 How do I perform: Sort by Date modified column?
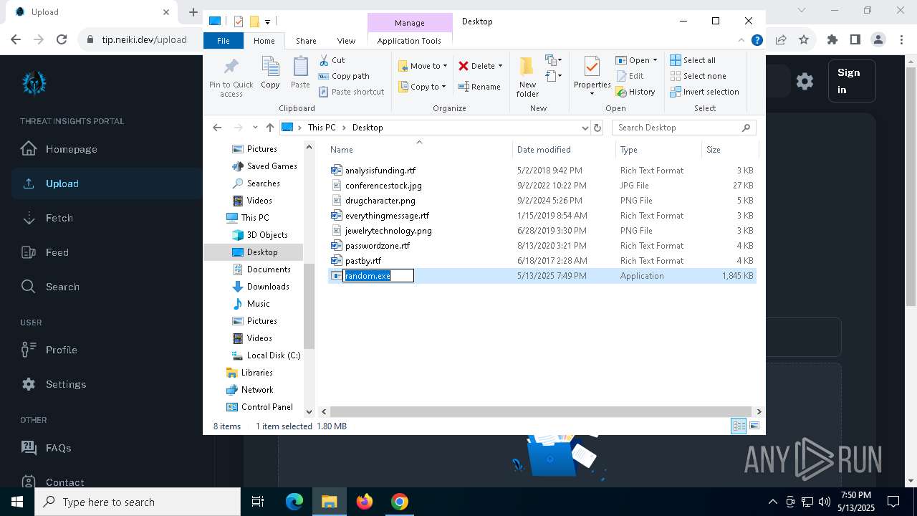point(564,150)
